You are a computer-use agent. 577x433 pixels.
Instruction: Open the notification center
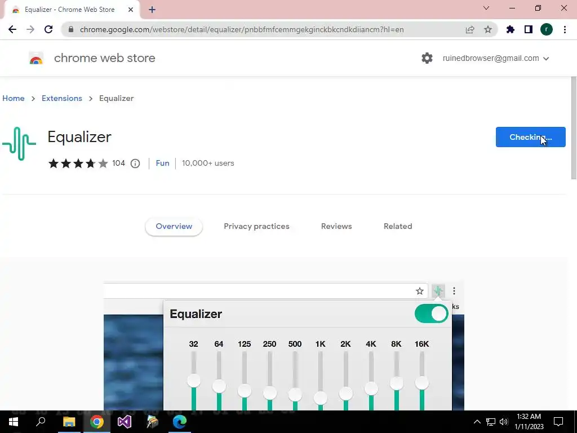pos(558,422)
